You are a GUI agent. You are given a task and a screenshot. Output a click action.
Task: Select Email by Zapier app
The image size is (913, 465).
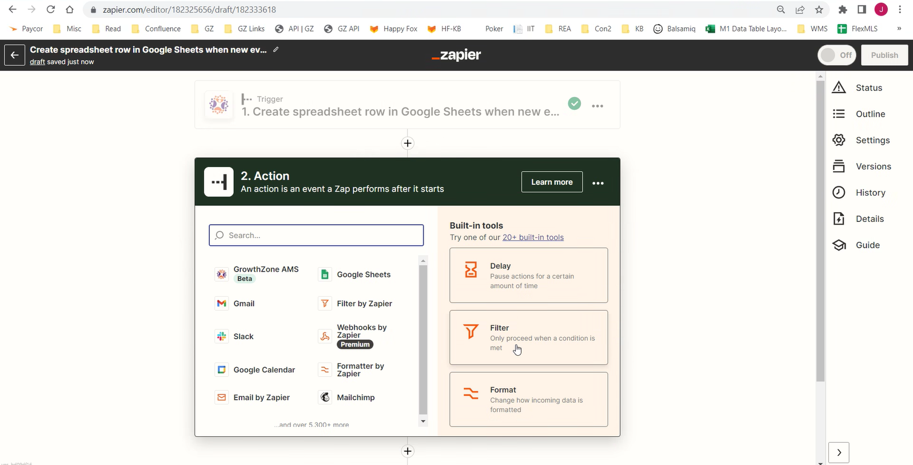click(x=253, y=398)
